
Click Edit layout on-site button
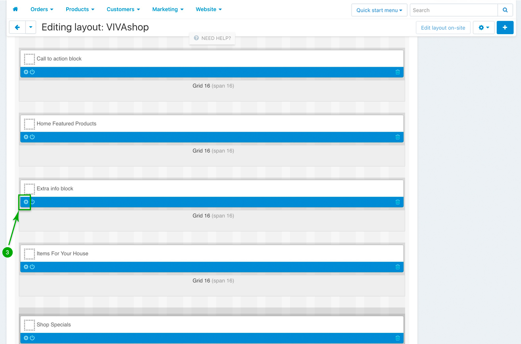[x=443, y=28]
